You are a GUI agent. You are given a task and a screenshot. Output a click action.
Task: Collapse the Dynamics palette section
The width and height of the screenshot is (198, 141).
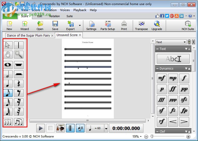[157, 69]
